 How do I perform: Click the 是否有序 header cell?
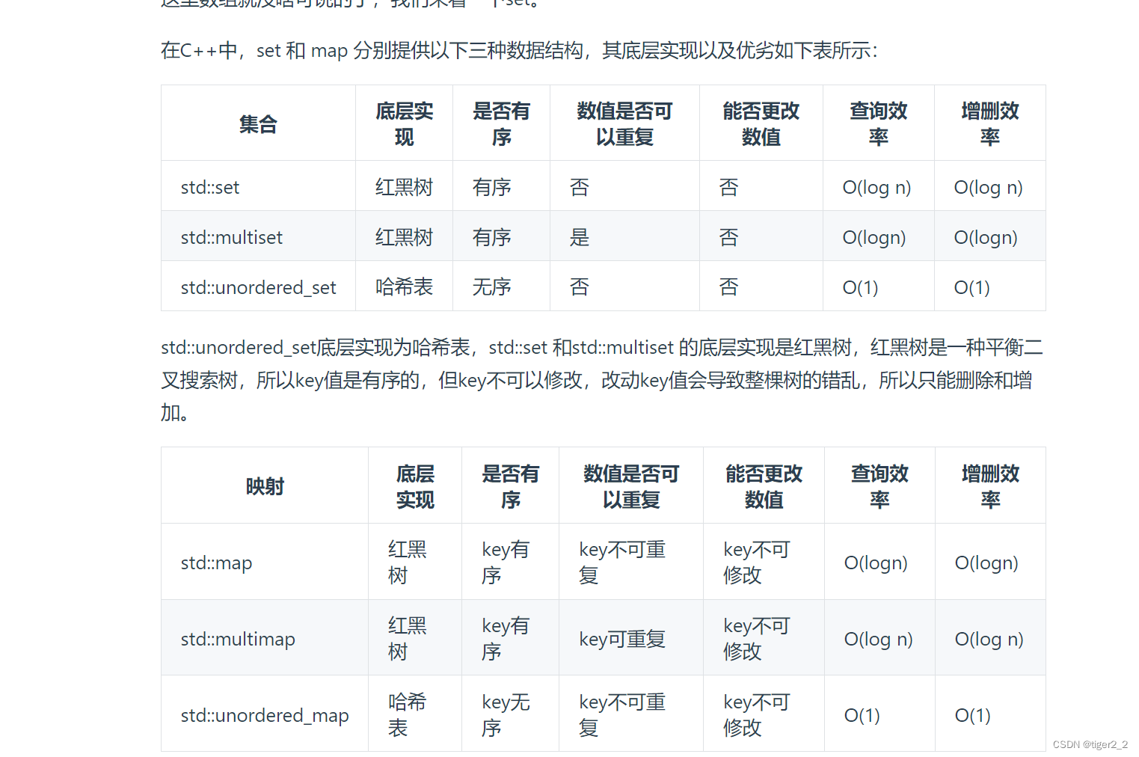pos(500,123)
